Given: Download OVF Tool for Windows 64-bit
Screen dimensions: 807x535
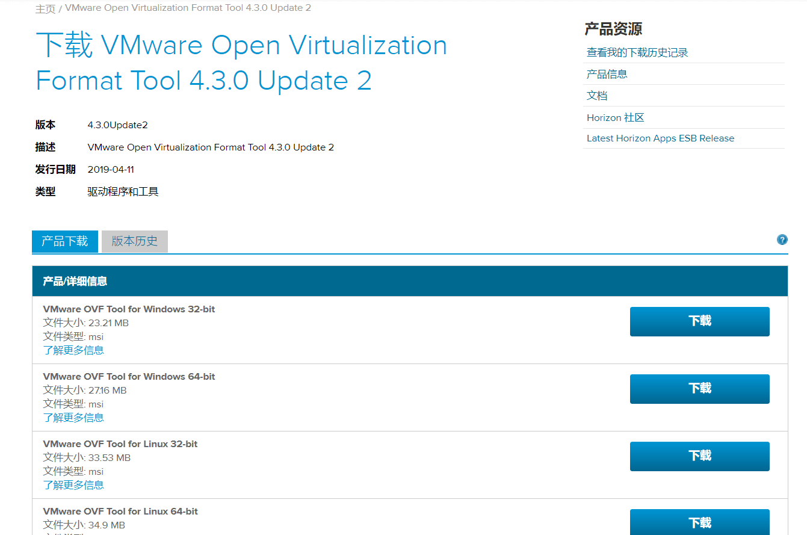Looking at the screenshot, I should coord(700,389).
